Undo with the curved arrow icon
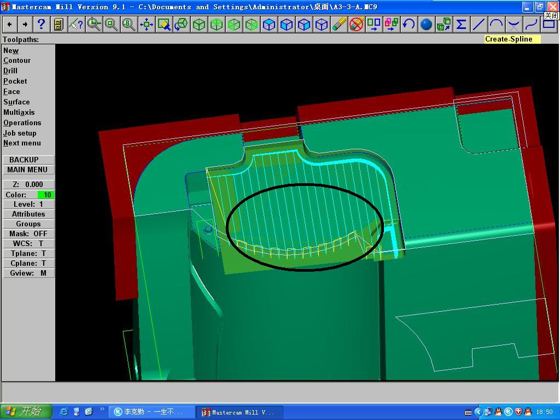Screen dimensions: 560x420 tap(409, 24)
